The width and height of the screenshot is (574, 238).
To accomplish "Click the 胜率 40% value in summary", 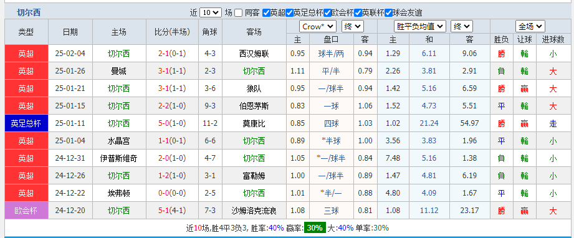I will (x=276, y=228).
